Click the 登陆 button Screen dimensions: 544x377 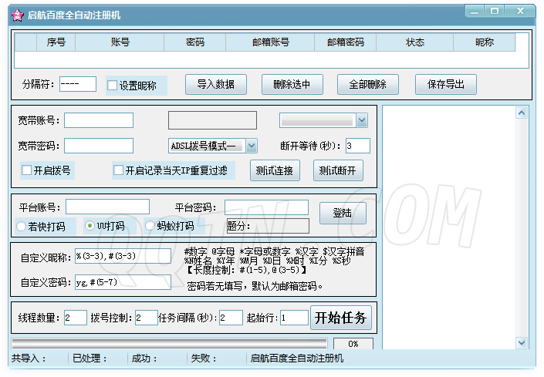click(343, 211)
